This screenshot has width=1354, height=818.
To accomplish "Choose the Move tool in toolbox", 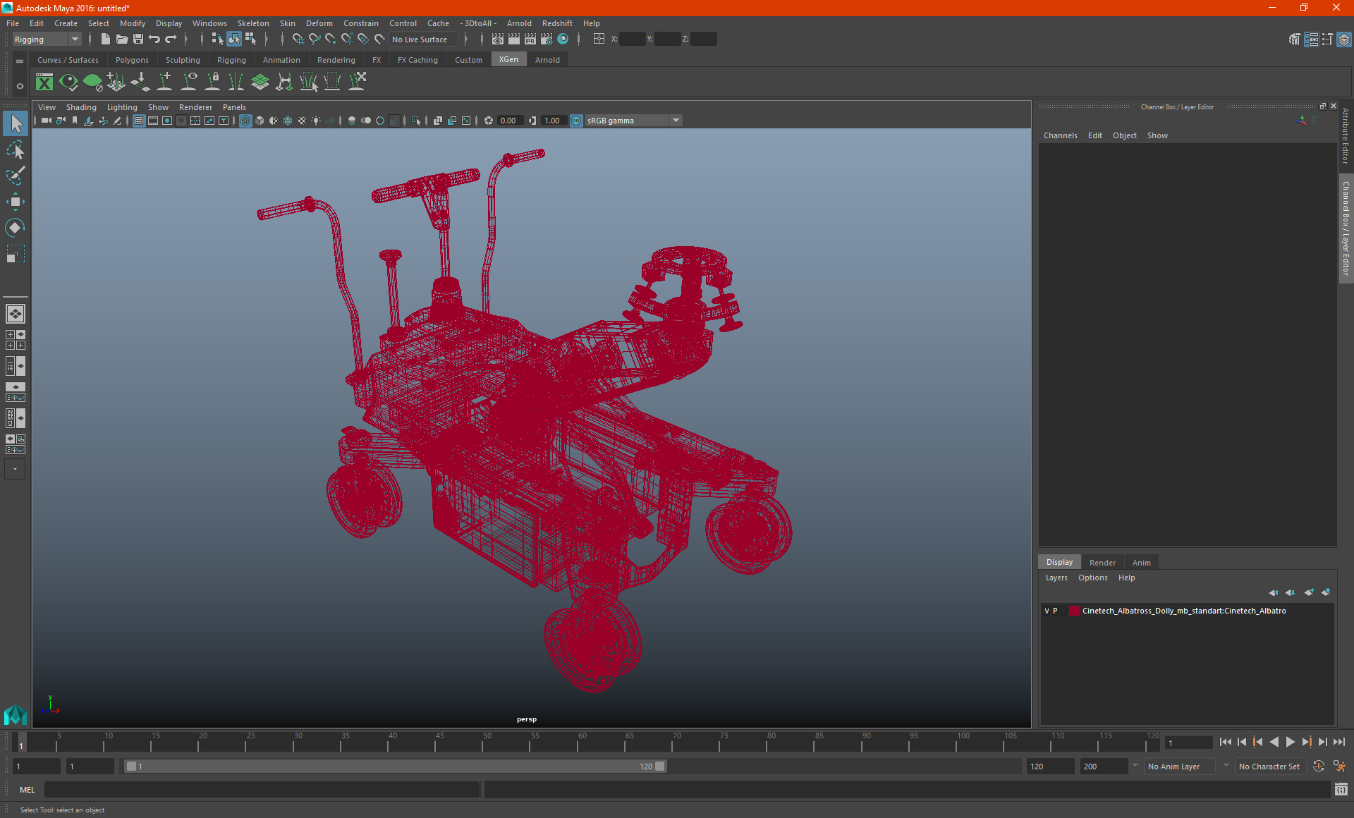I will 15,202.
